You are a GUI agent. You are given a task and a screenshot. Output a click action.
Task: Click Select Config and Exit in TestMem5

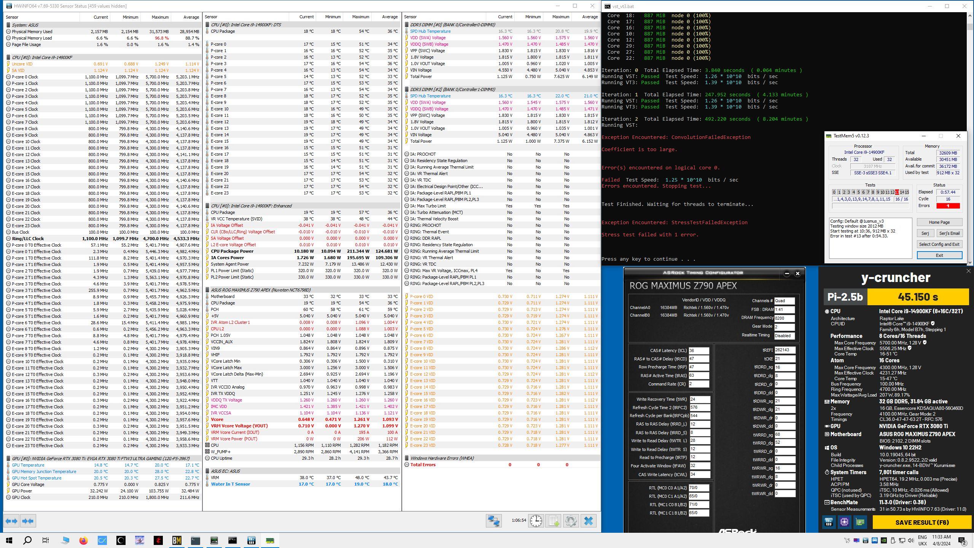(939, 244)
